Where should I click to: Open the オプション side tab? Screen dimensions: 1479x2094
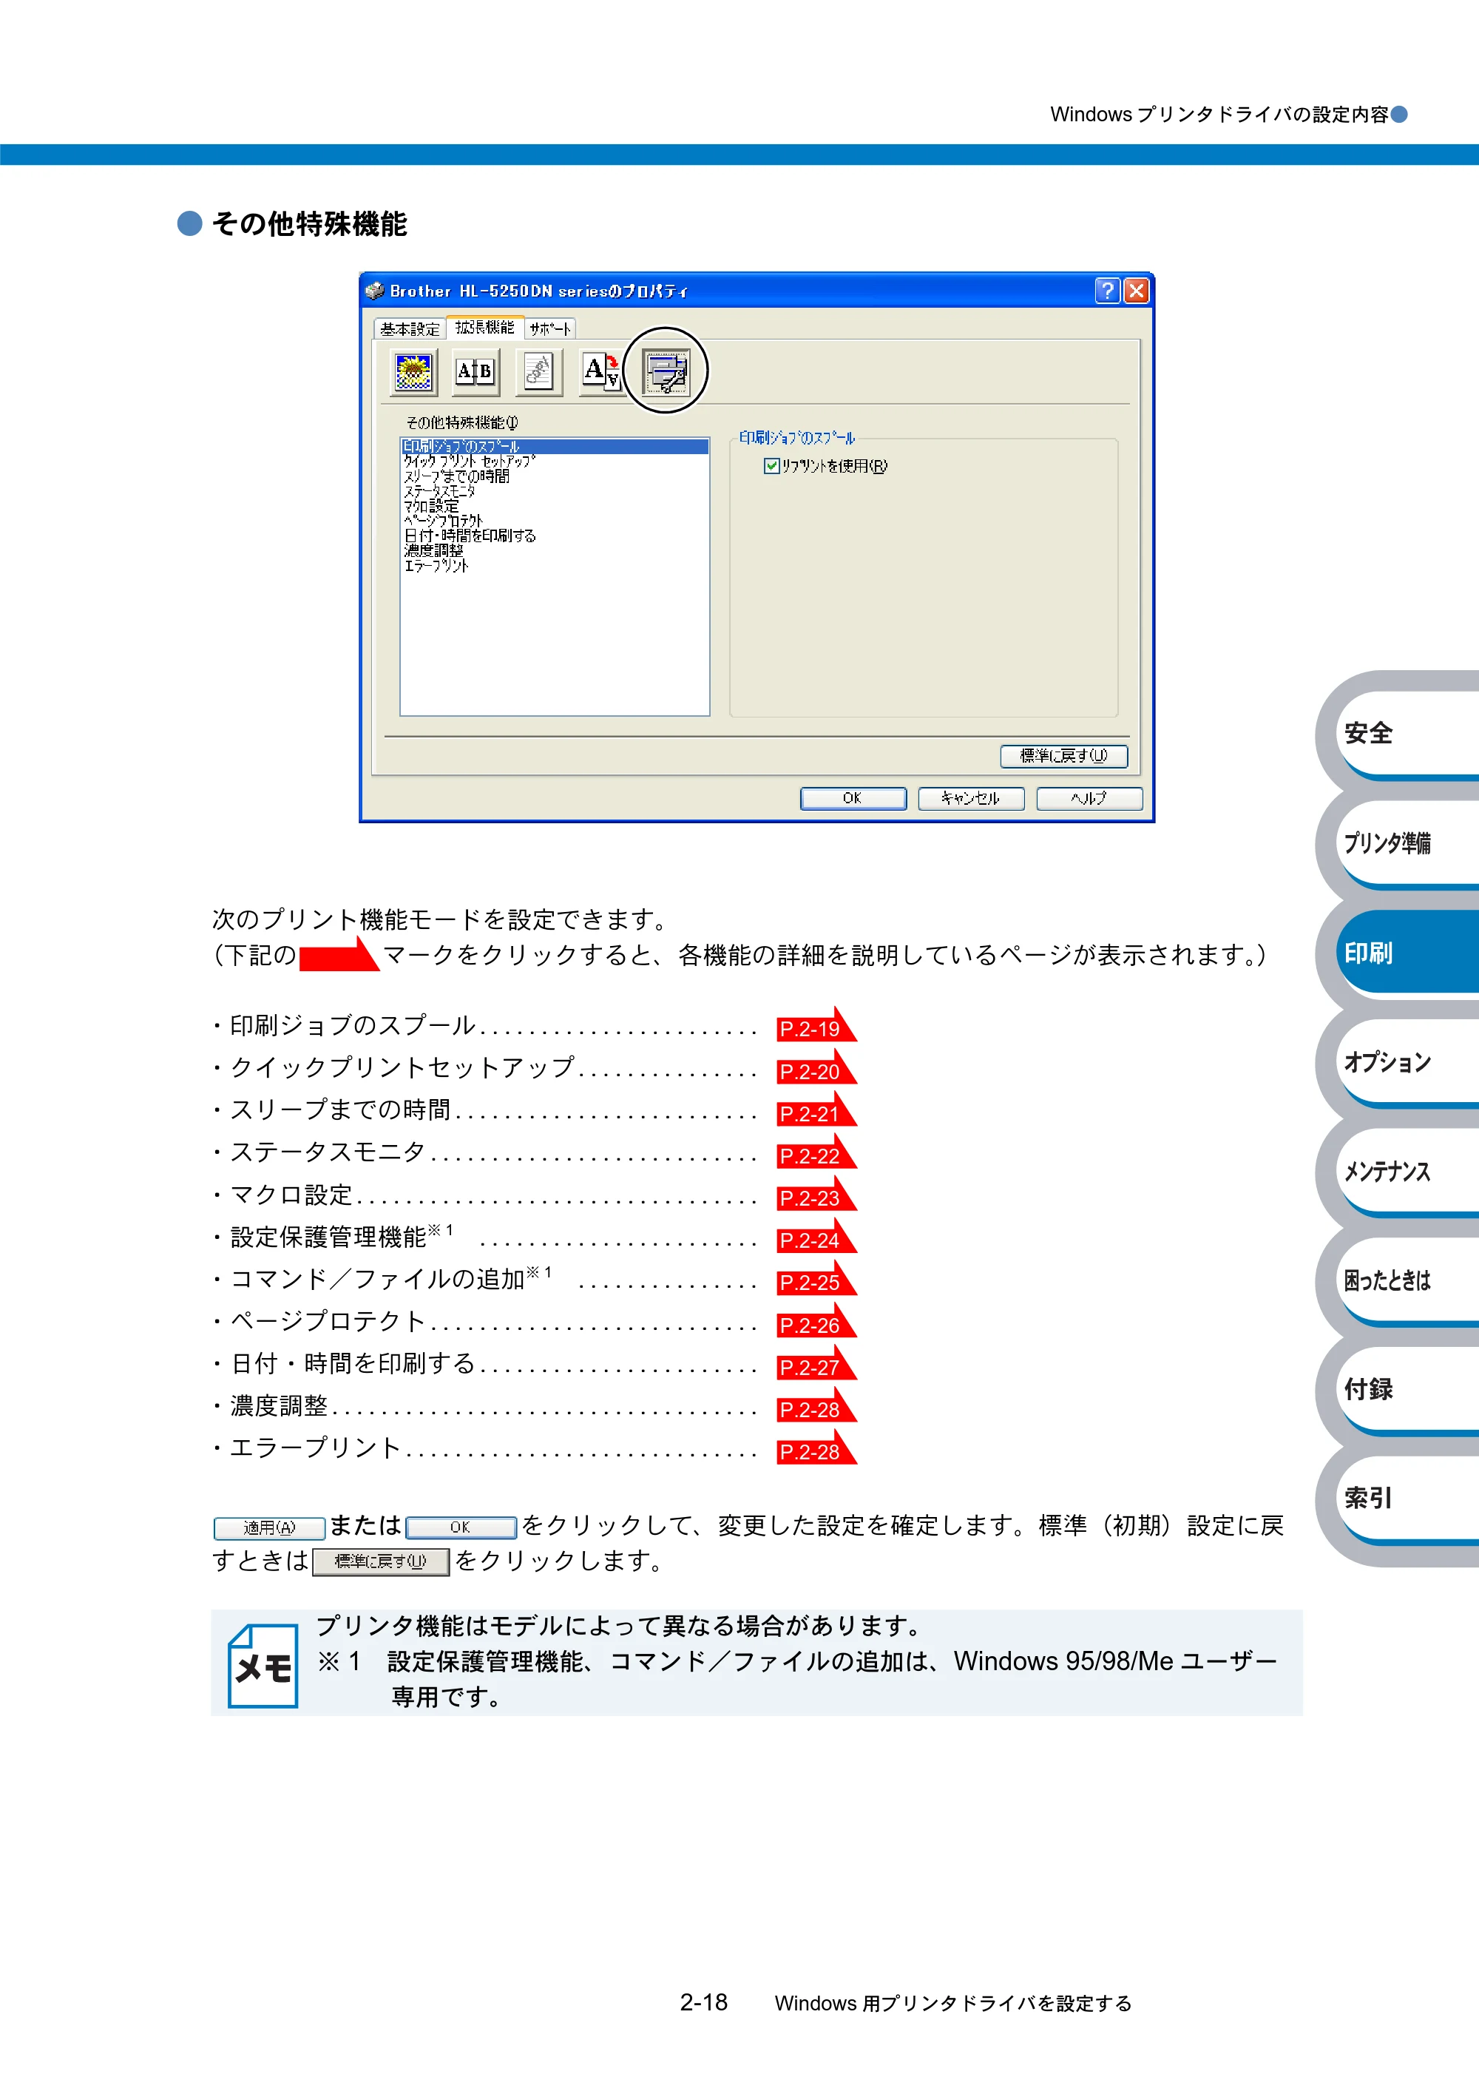(1406, 1061)
